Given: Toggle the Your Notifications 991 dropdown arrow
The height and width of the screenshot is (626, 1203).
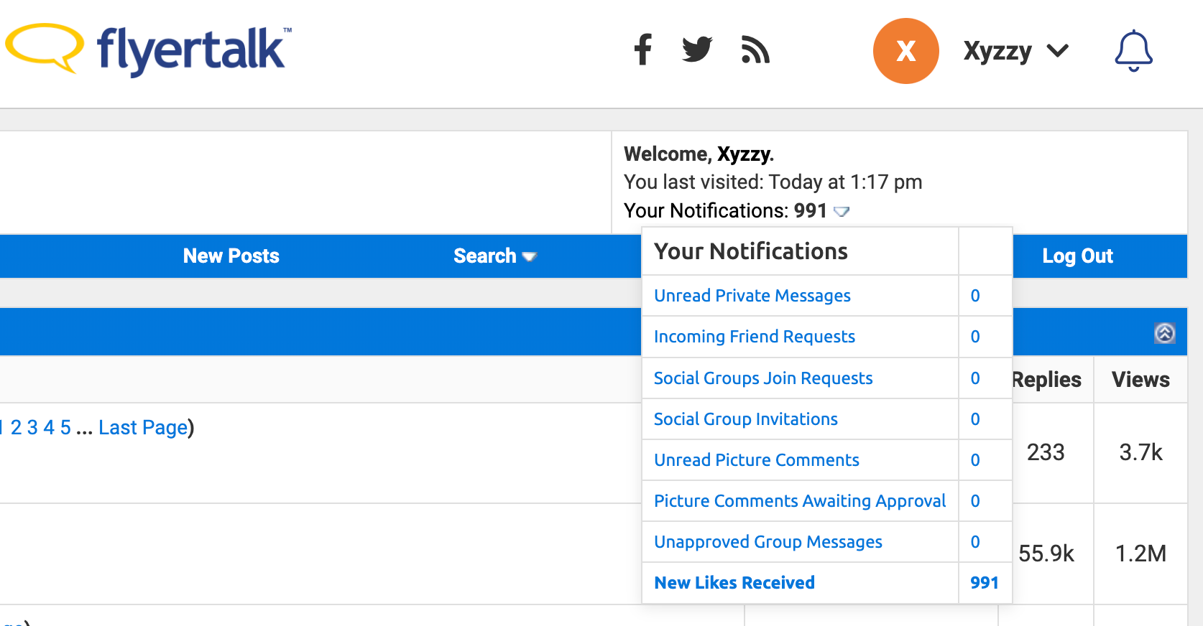Looking at the screenshot, I should (841, 211).
